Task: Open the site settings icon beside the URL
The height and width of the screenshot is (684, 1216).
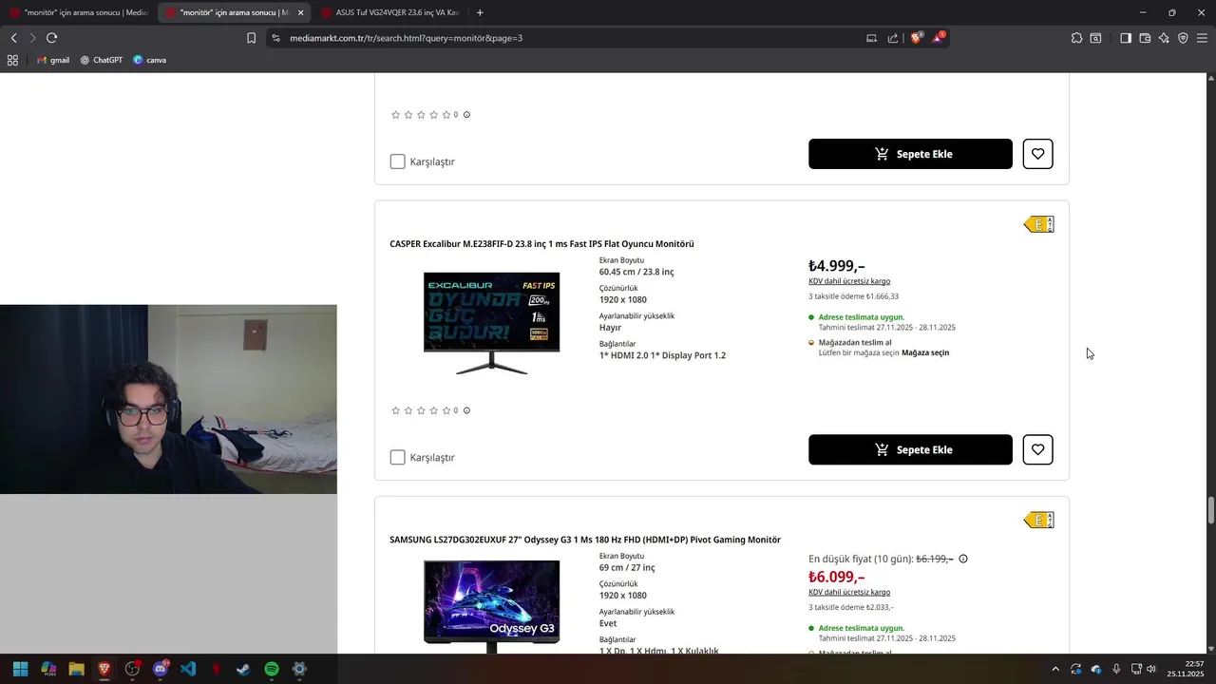Action: (275, 38)
